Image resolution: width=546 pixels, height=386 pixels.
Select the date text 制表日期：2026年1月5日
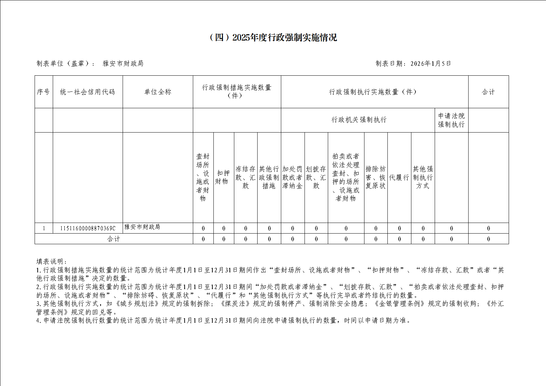413,63
